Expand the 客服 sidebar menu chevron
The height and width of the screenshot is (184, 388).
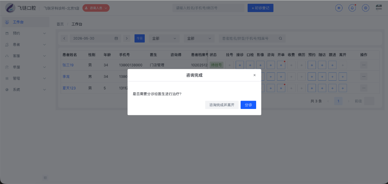pyautogui.click(x=45, y=56)
